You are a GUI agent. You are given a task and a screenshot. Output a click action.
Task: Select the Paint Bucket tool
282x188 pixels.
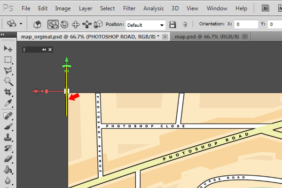click(x=8, y=170)
